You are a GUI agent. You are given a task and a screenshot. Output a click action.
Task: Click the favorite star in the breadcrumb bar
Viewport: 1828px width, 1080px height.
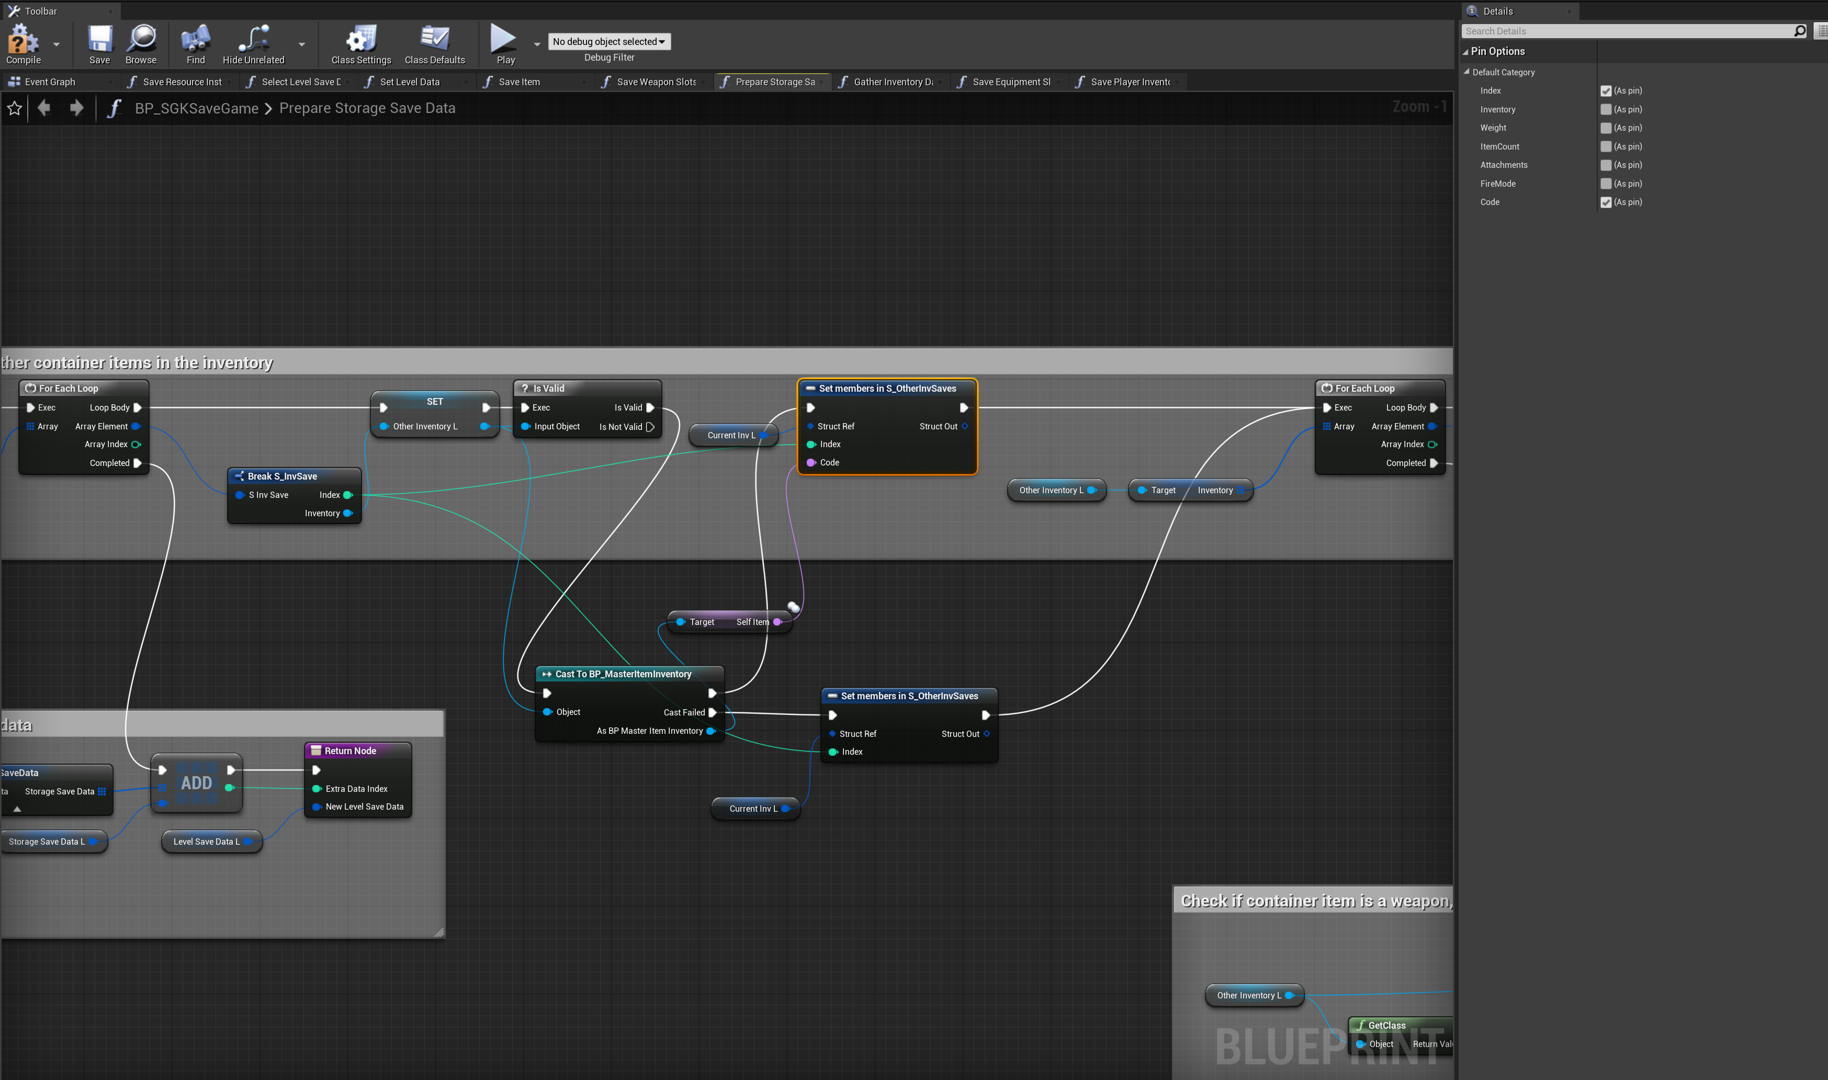click(15, 108)
